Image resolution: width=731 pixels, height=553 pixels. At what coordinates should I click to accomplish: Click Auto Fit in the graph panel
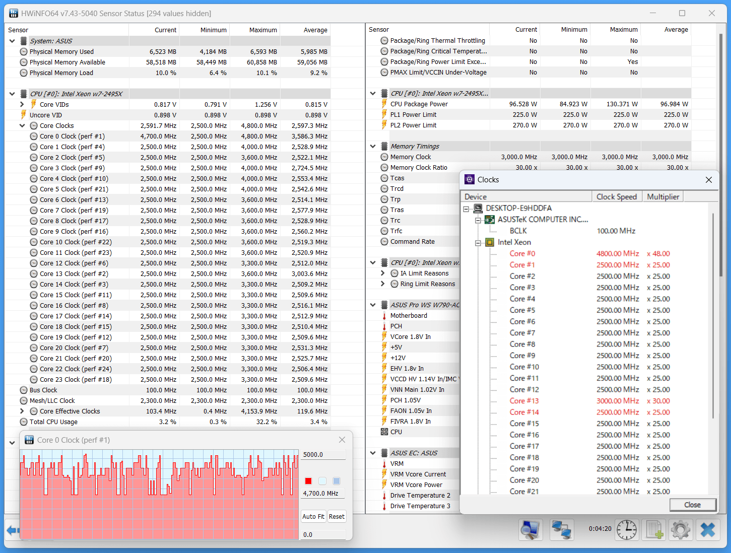(313, 516)
